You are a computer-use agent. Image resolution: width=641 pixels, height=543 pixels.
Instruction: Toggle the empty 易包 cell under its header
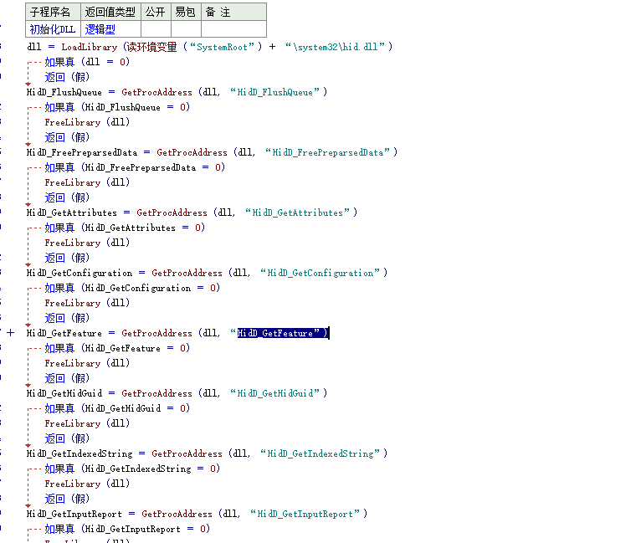click(186, 29)
